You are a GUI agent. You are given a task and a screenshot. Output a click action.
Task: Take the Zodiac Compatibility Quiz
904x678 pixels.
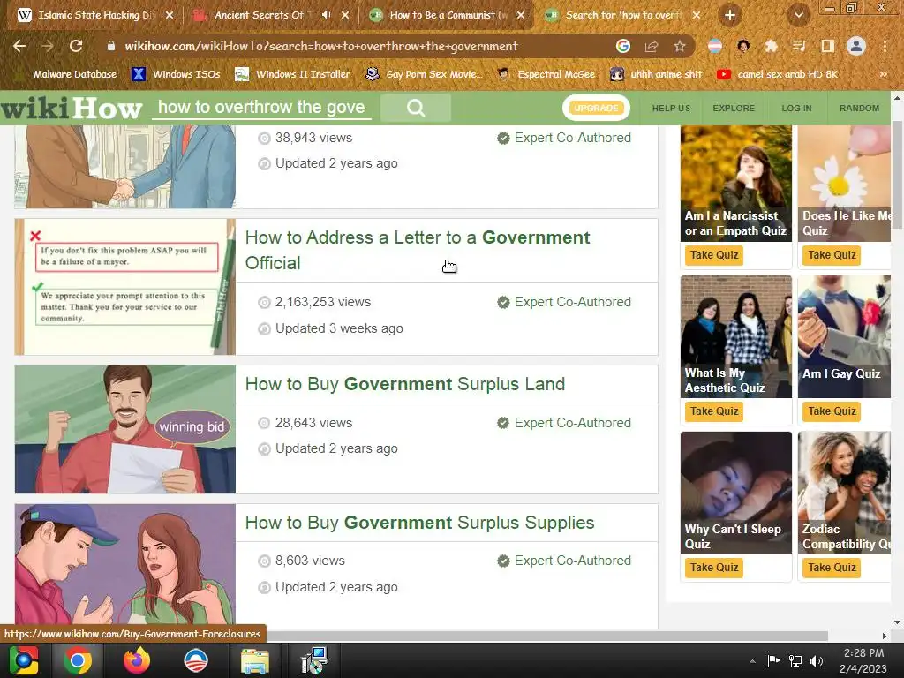click(832, 568)
